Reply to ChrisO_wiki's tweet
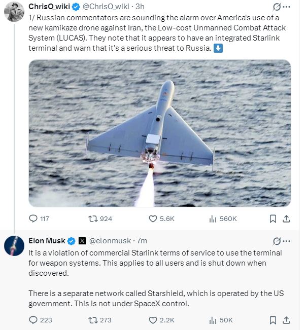Image resolution: width=307 pixels, height=330 pixels. tap(33, 218)
